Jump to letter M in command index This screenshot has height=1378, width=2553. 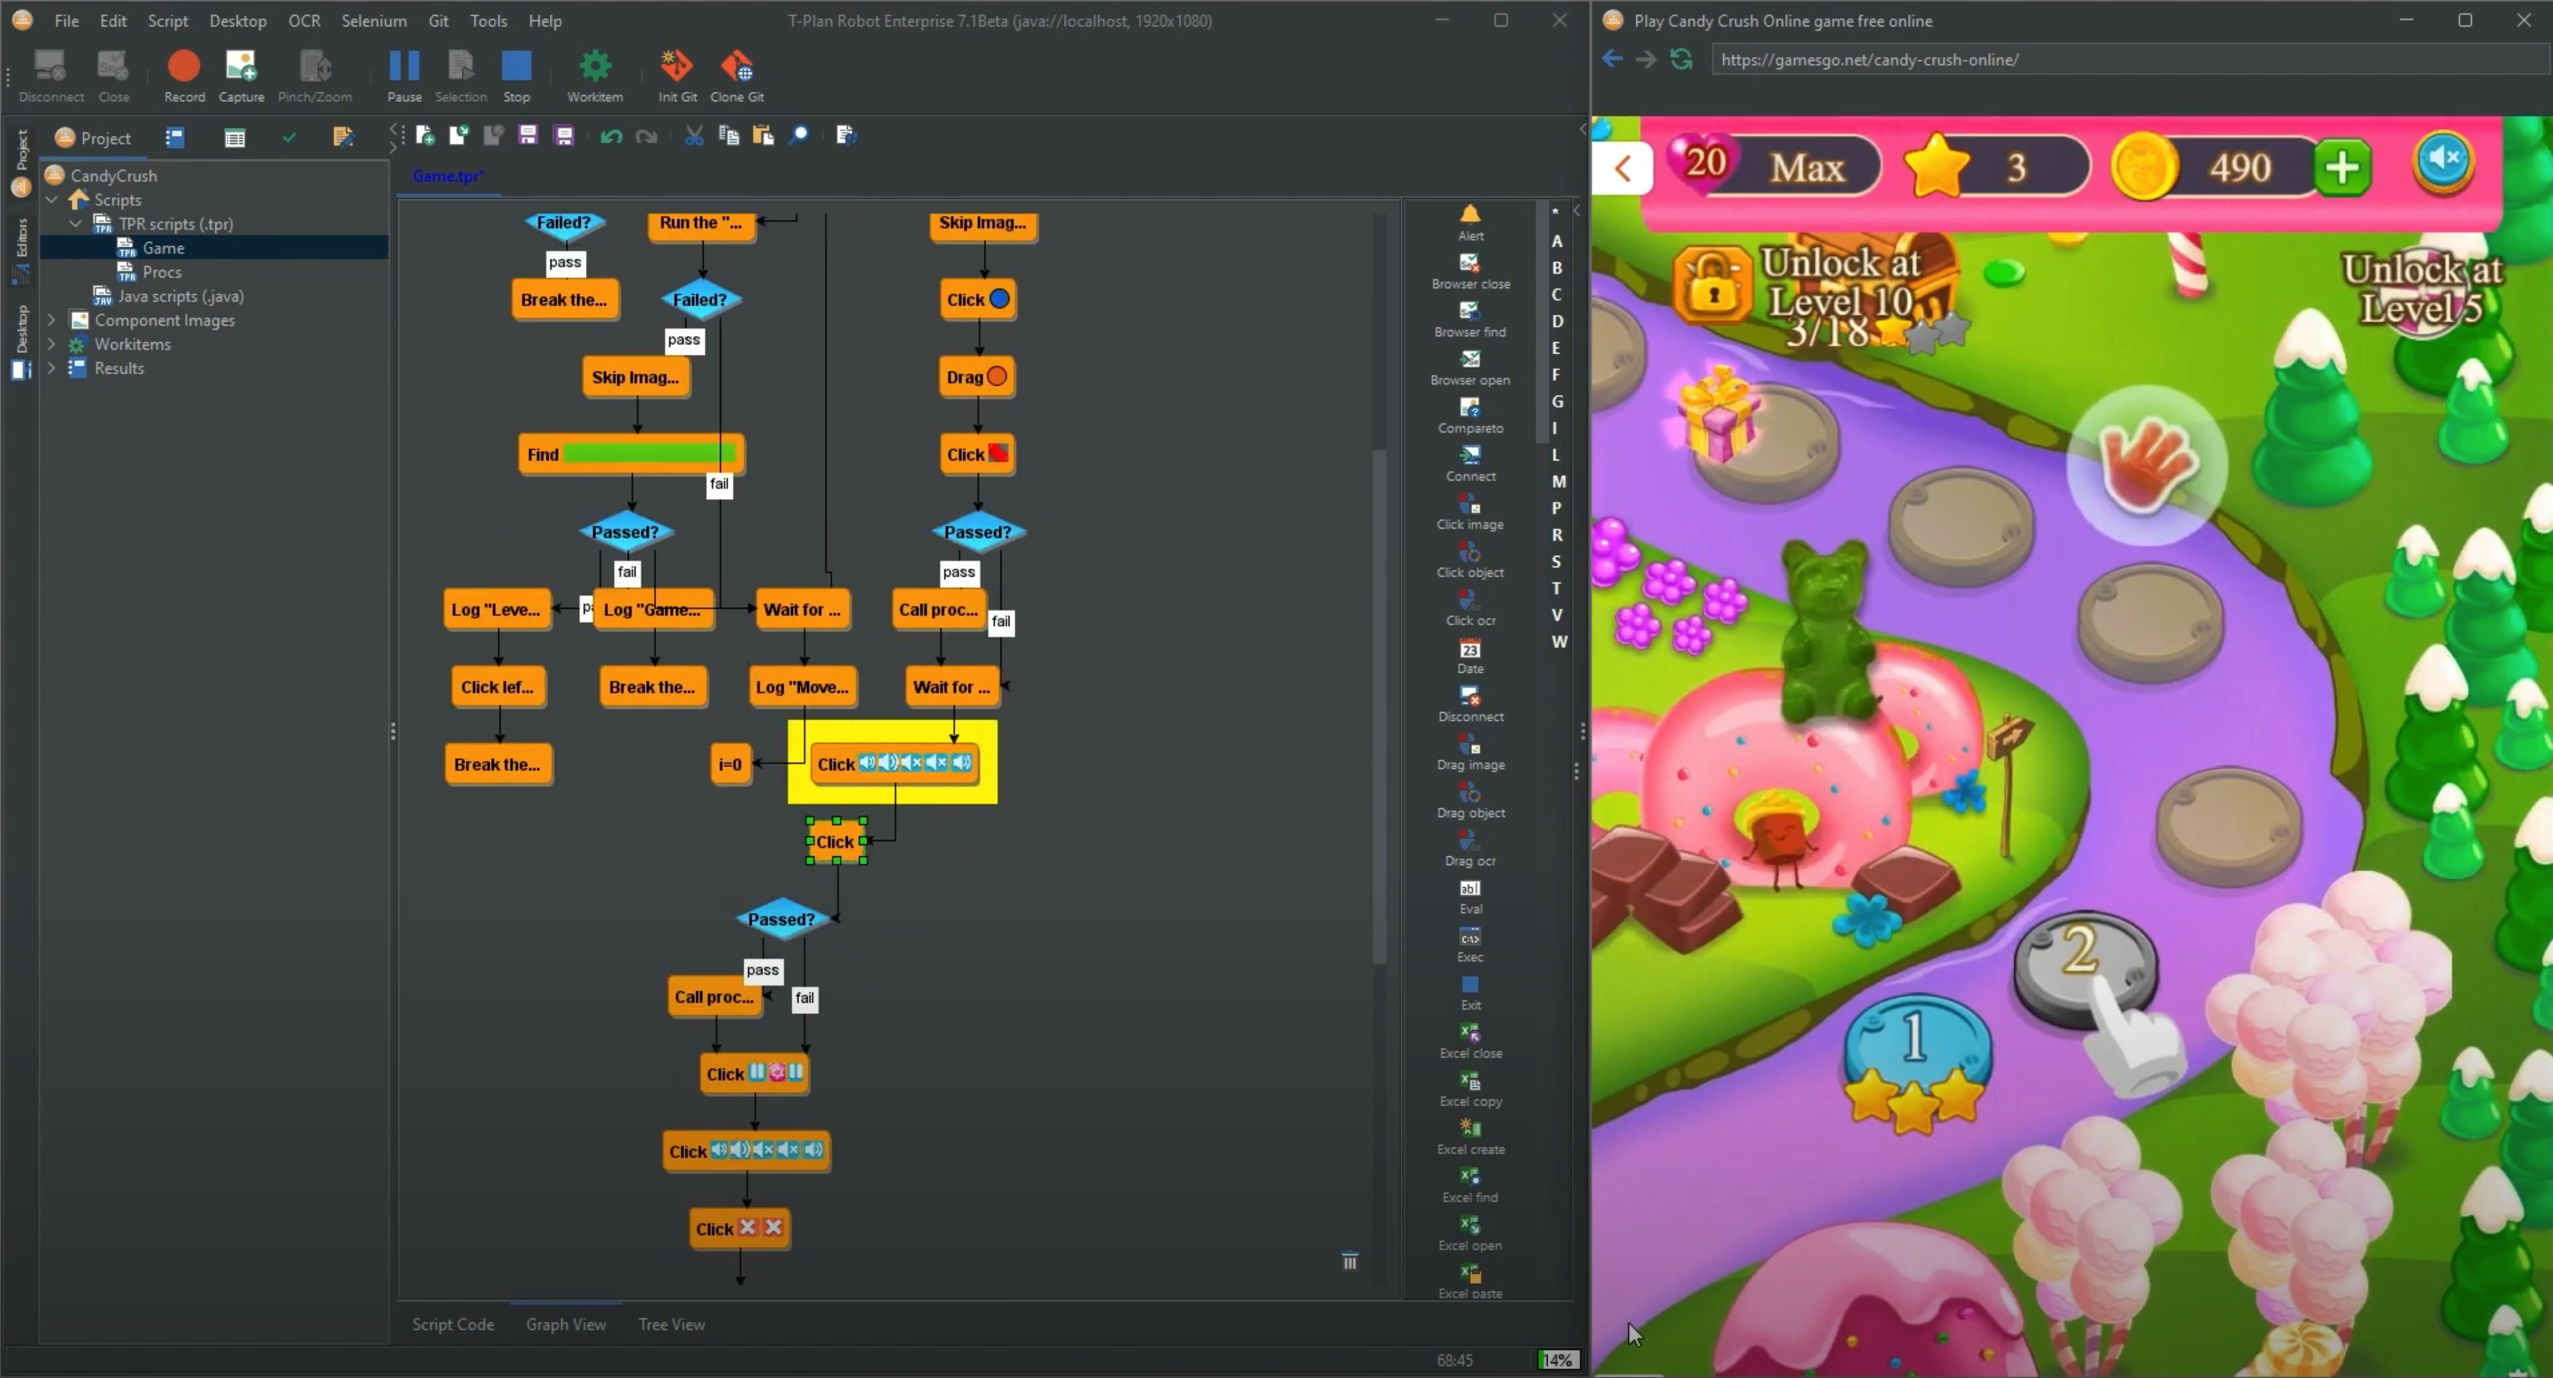coord(1558,482)
